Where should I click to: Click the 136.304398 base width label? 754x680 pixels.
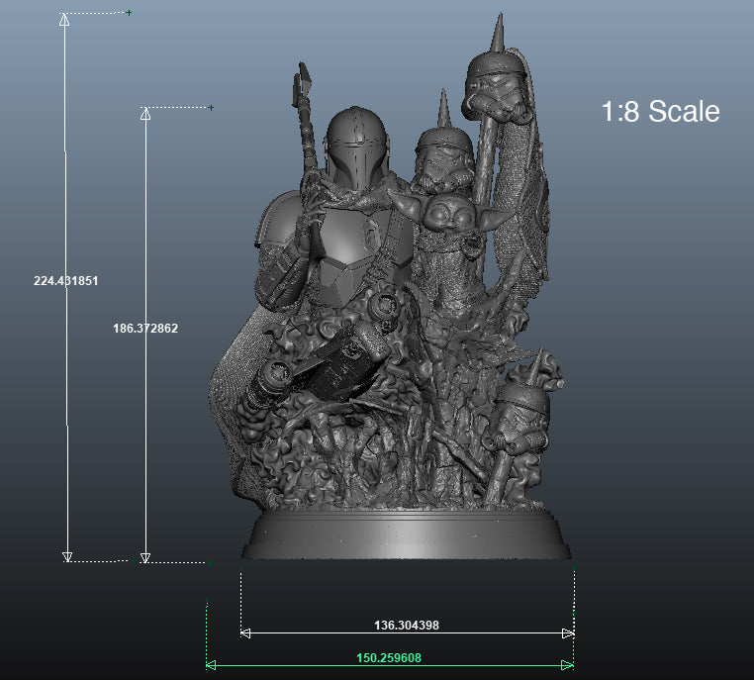(x=406, y=626)
